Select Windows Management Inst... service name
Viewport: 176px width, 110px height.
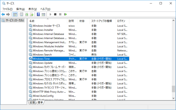click(x=49, y=42)
